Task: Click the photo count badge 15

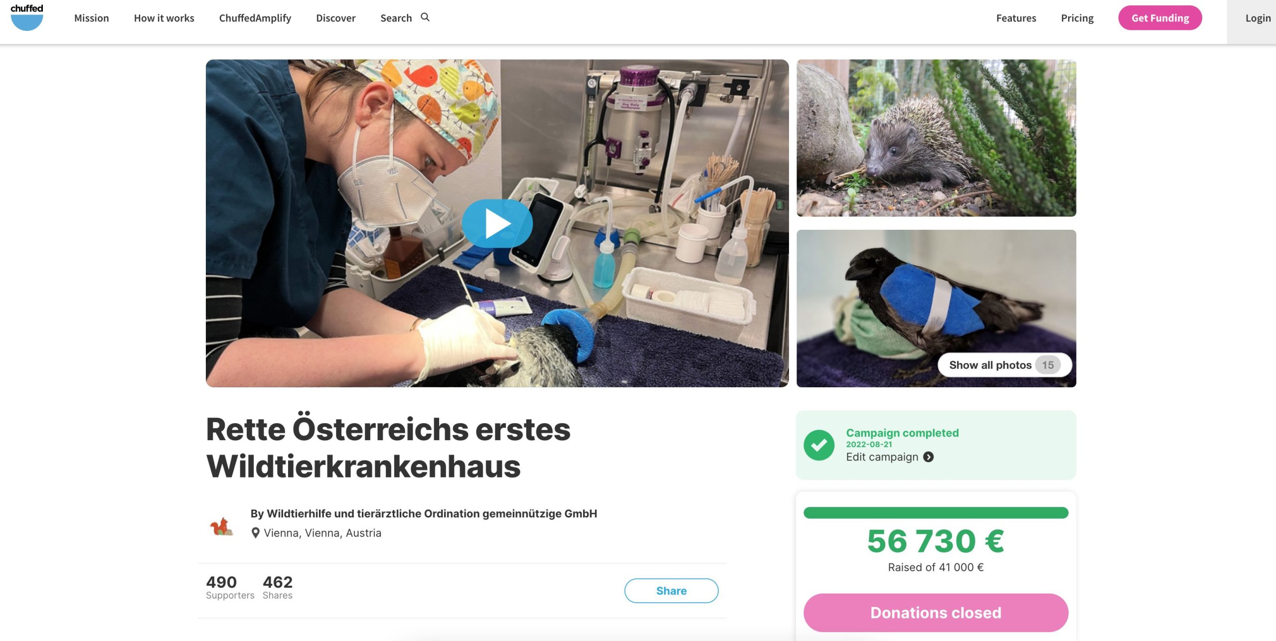Action: (x=1048, y=365)
